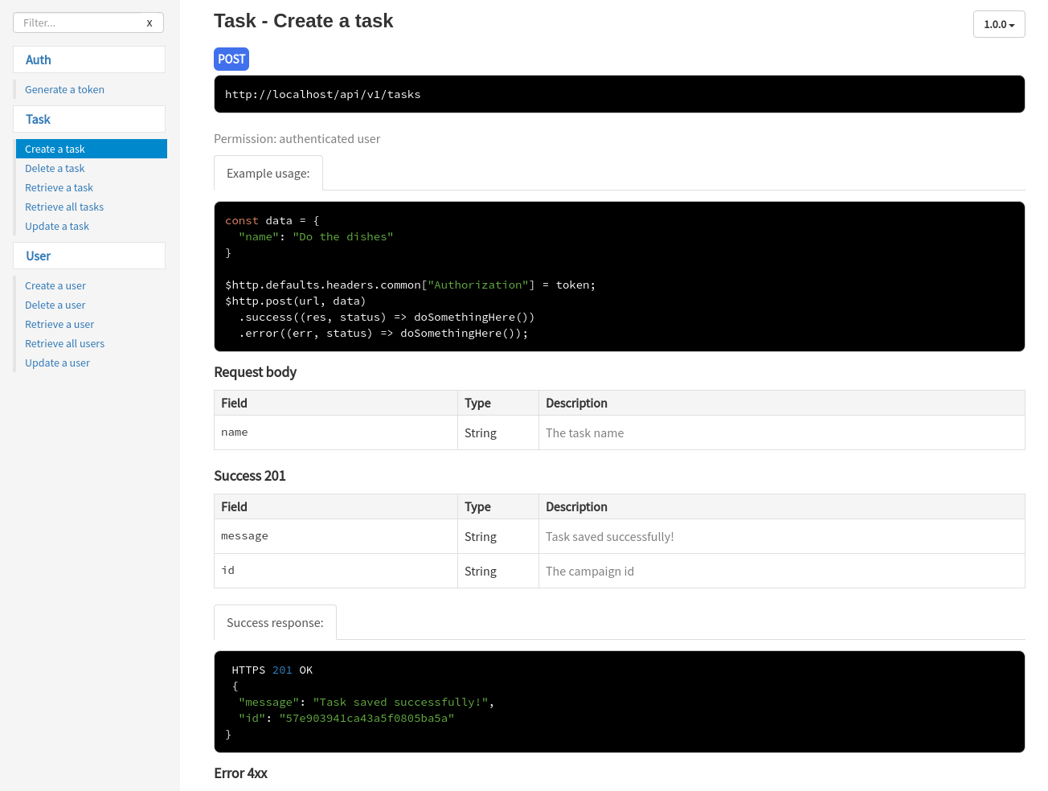The height and width of the screenshot is (791, 1048).
Task: Click the HTTPS 201 OK response line
Action: (272, 670)
